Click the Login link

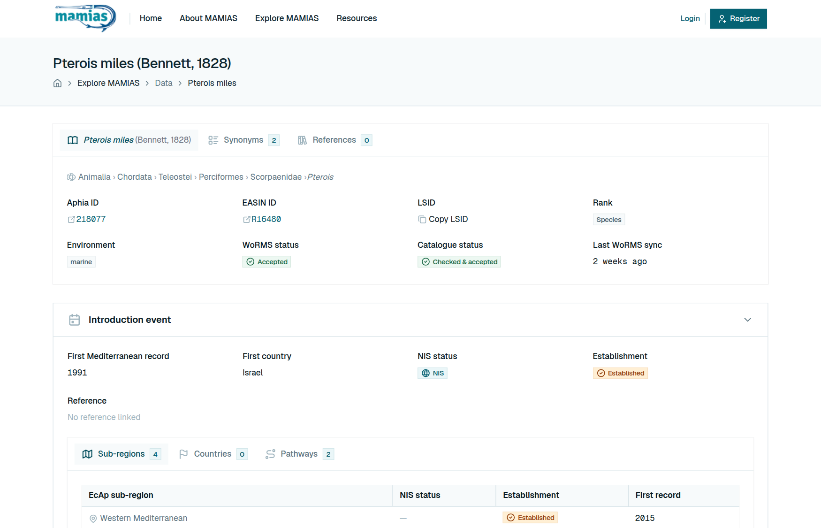[x=690, y=18]
